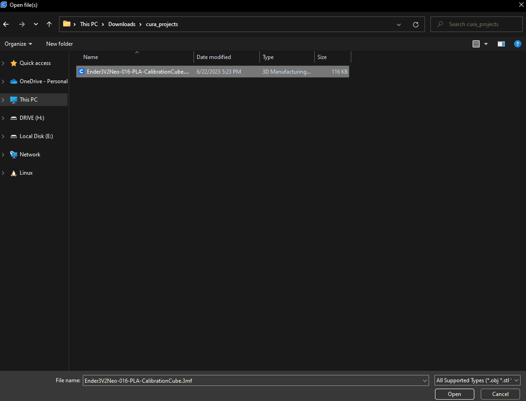Expand the breadcrumb chevron after Downloads
526x401 pixels.
pos(140,24)
